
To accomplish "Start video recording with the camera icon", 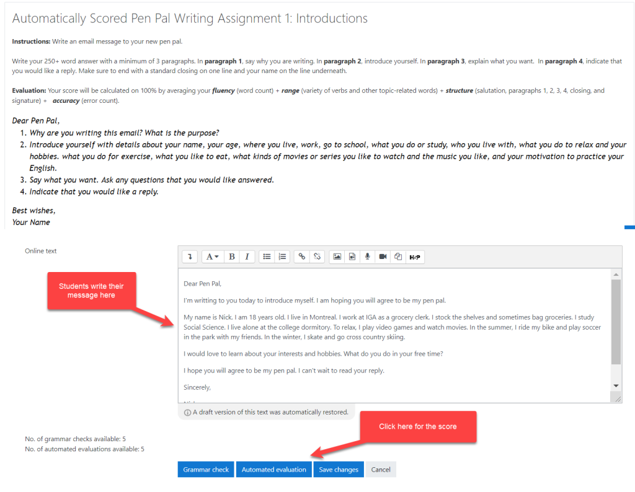I will click(x=383, y=257).
